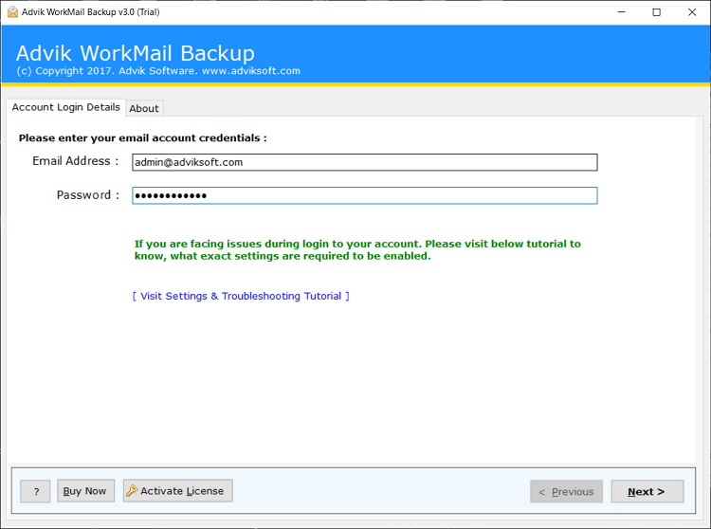The width and height of the screenshot is (711, 529).
Task: Select the Account Login Details tab
Action: [x=65, y=107]
